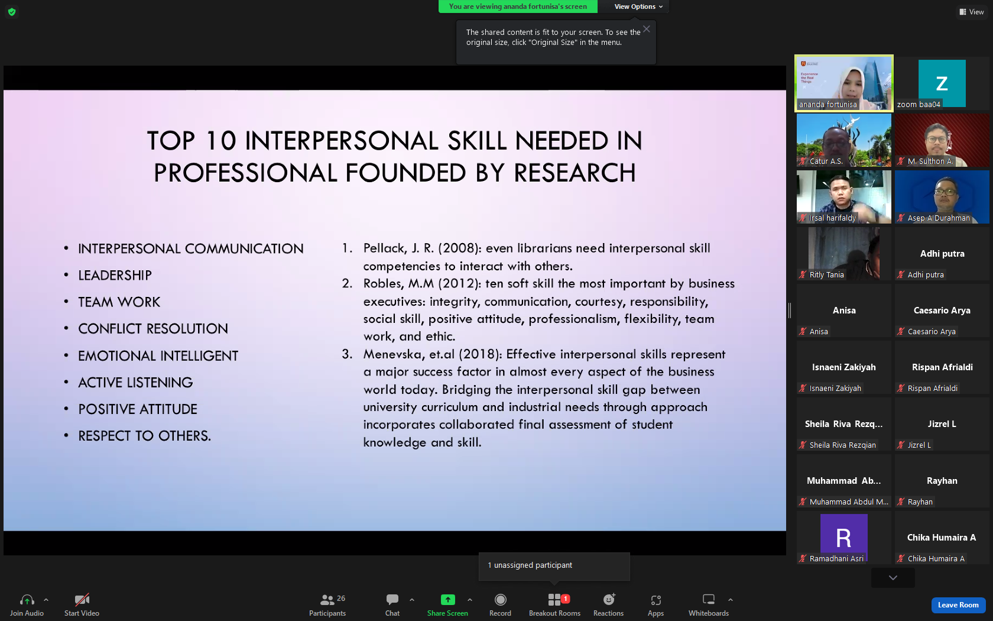Show more participant thumbnails with down chevron
993x621 pixels.
click(893, 578)
